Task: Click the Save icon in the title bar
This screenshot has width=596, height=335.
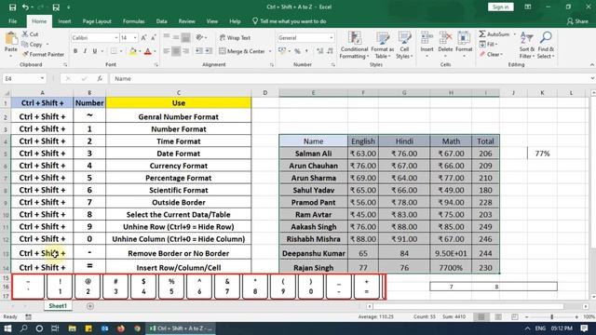Action: tap(12, 7)
